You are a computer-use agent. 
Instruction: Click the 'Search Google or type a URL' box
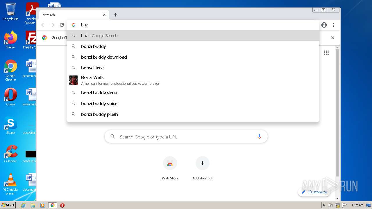point(186,137)
